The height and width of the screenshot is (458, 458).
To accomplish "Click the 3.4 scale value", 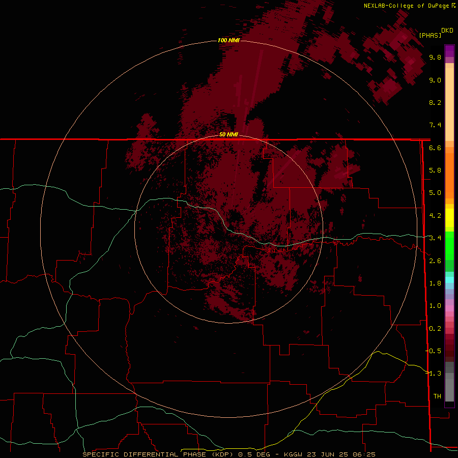I will (435, 238).
